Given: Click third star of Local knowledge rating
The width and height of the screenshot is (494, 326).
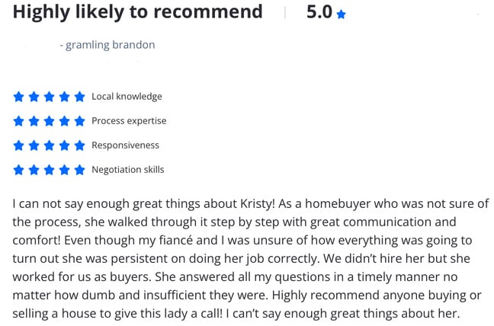Looking at the screenshot, I should 49,97.
